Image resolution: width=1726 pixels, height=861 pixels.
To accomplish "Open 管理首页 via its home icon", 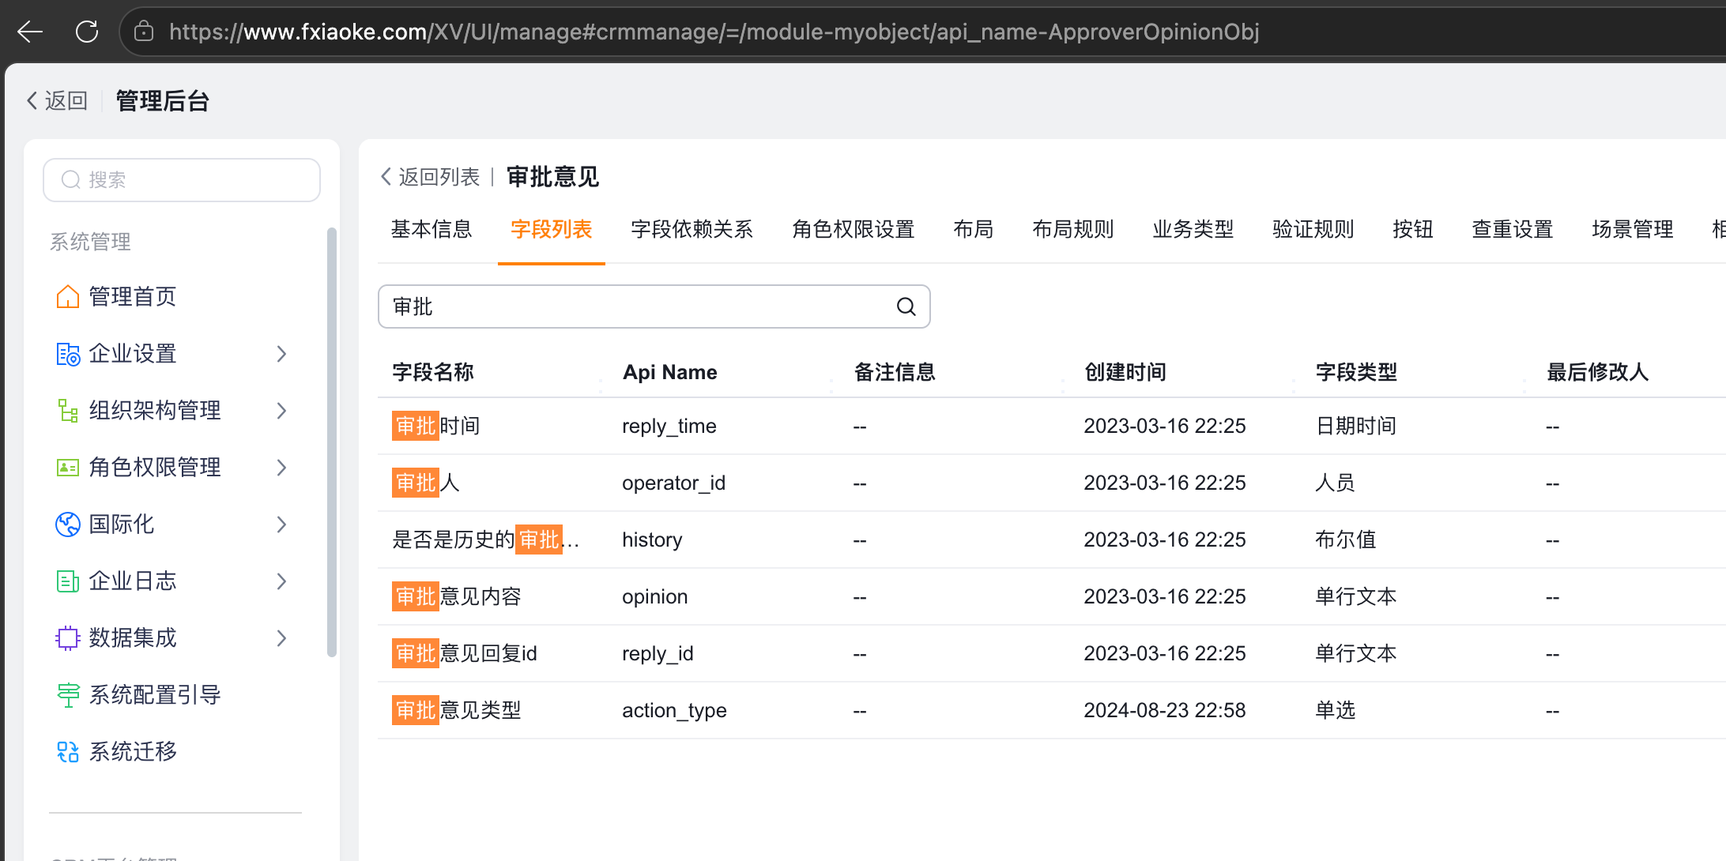I will pos(68,297).
